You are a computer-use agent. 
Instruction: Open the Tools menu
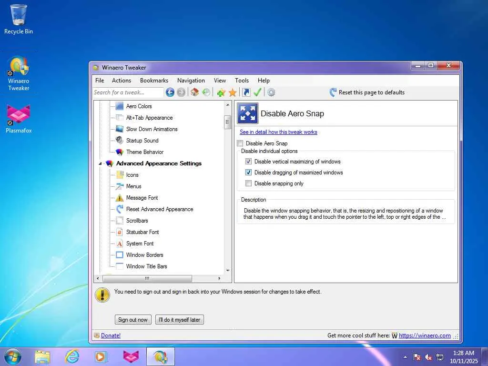[242, 80]
